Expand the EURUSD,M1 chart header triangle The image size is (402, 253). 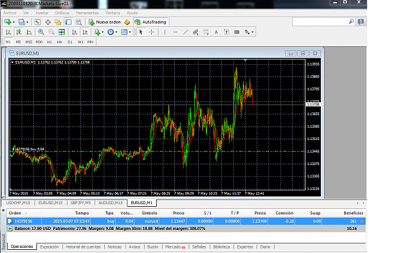(x=12, y=62)
